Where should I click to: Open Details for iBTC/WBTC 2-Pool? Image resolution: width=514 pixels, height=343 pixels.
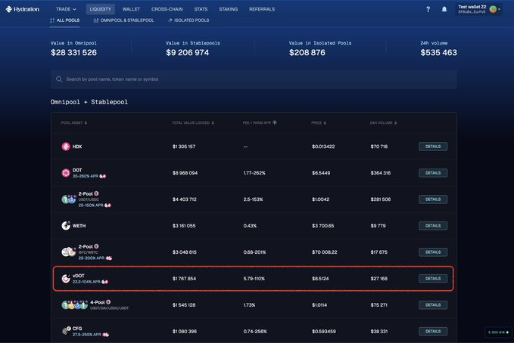tap(433, 252)
